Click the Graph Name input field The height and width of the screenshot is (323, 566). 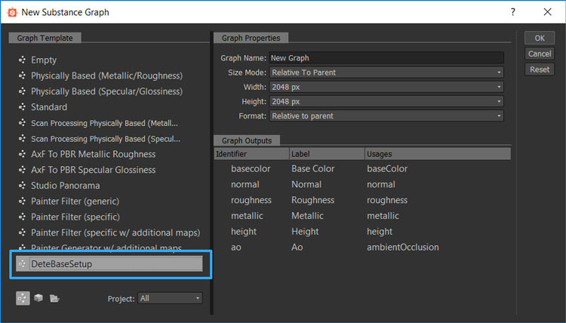(x=386, y=58)
